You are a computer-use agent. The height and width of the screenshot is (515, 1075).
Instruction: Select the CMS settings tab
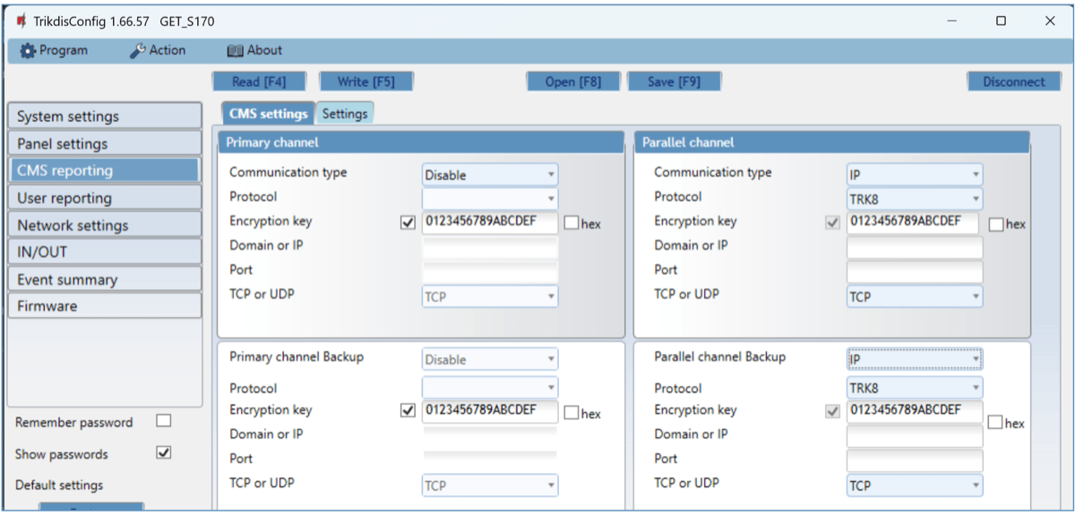point(268,114)
